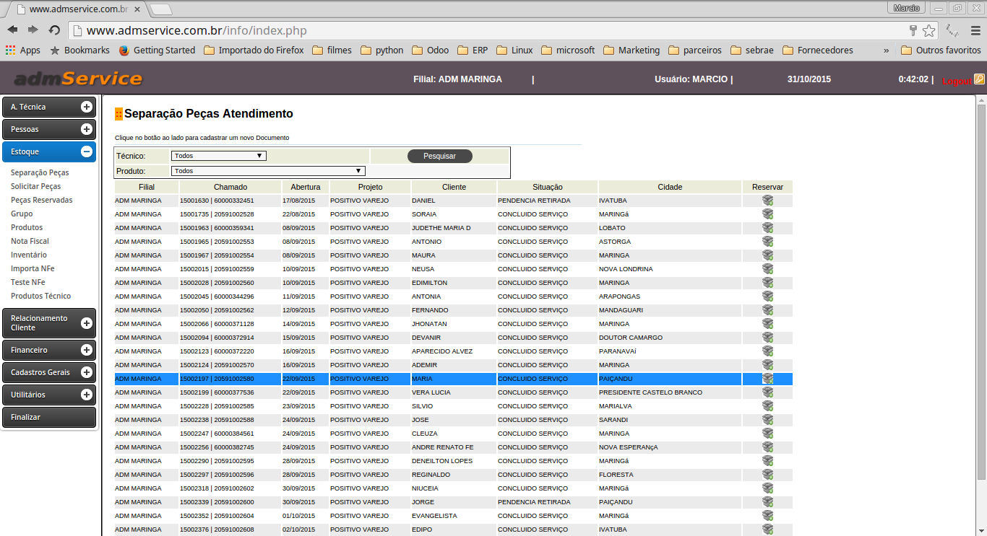This screenshot has width=987, height=536.
Task: Open Inventário in the sidebar
Action: click(x=29, y=255)
